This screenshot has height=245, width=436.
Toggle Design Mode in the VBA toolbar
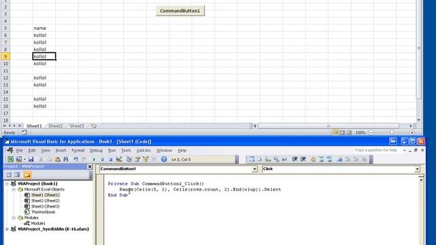(119, 159)
